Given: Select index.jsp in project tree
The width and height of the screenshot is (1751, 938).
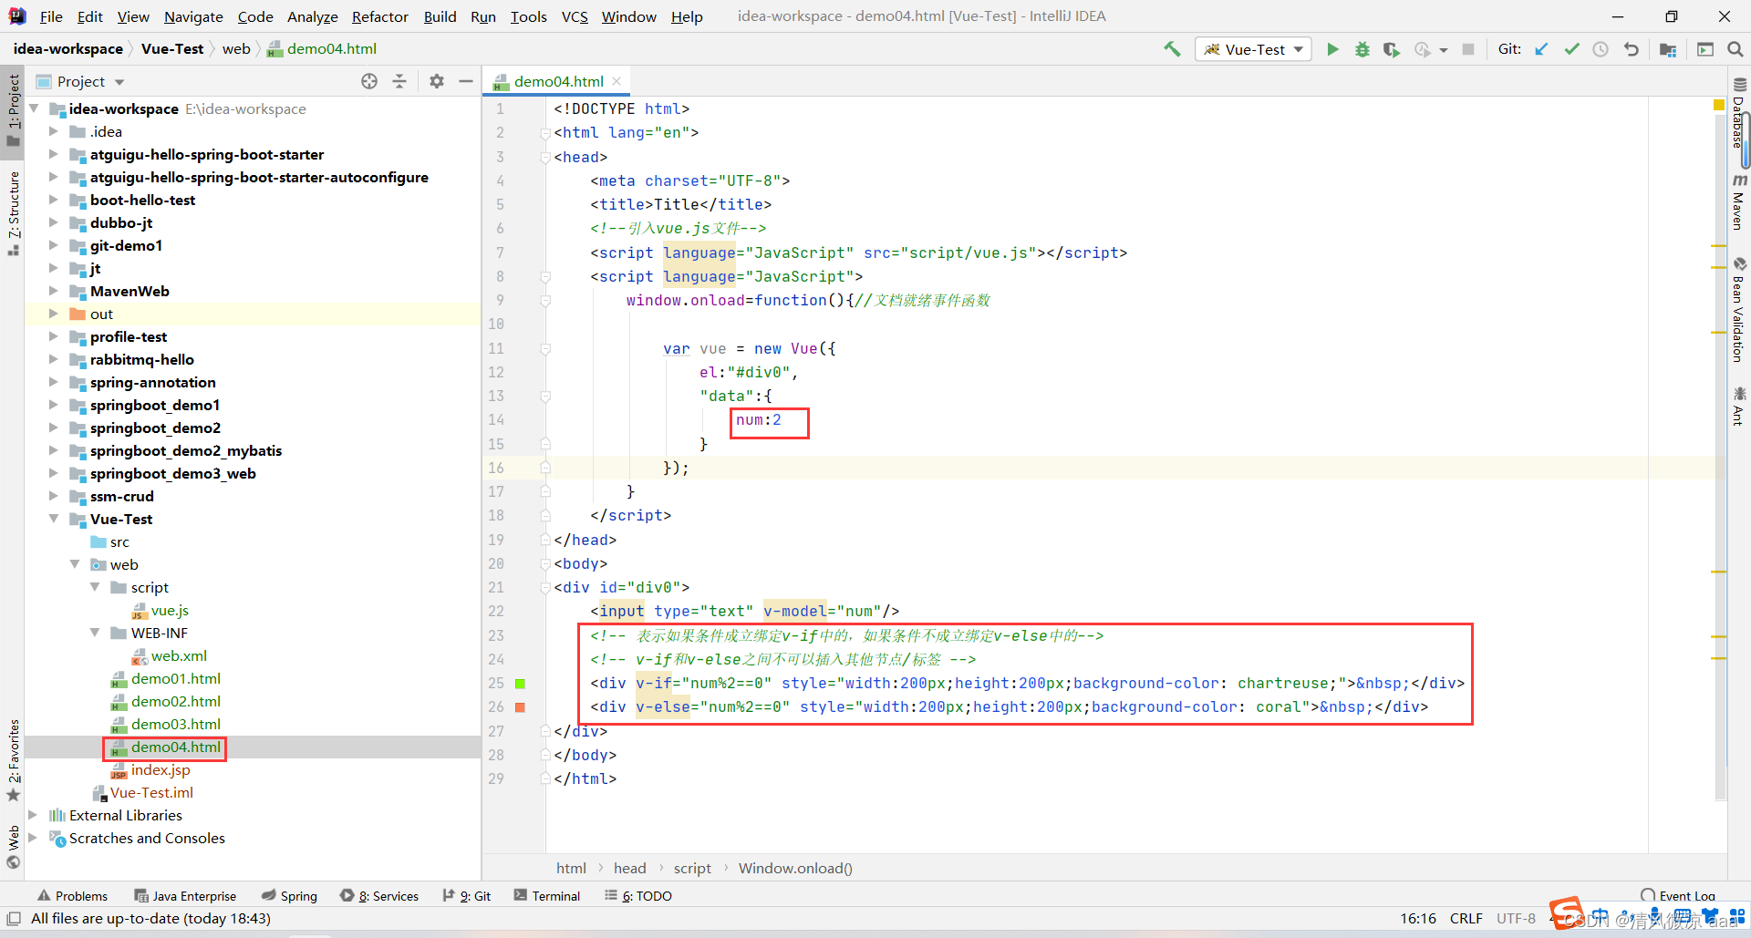Looking at the screenshot, I should coord(161,769).
